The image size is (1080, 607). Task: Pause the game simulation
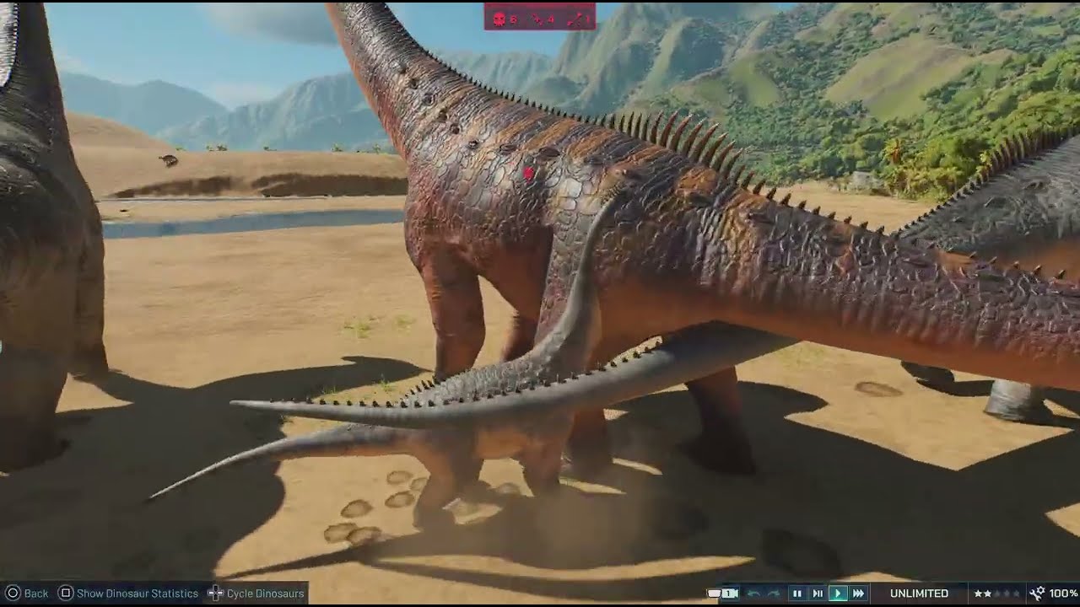pyautogui.click(x=796, y=594)
